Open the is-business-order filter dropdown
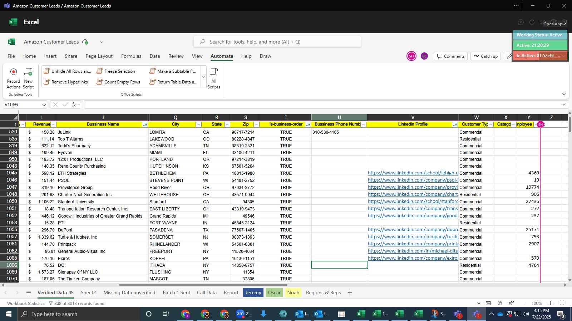The width and height of the screenshot is (572, 321). pos(308,124)
